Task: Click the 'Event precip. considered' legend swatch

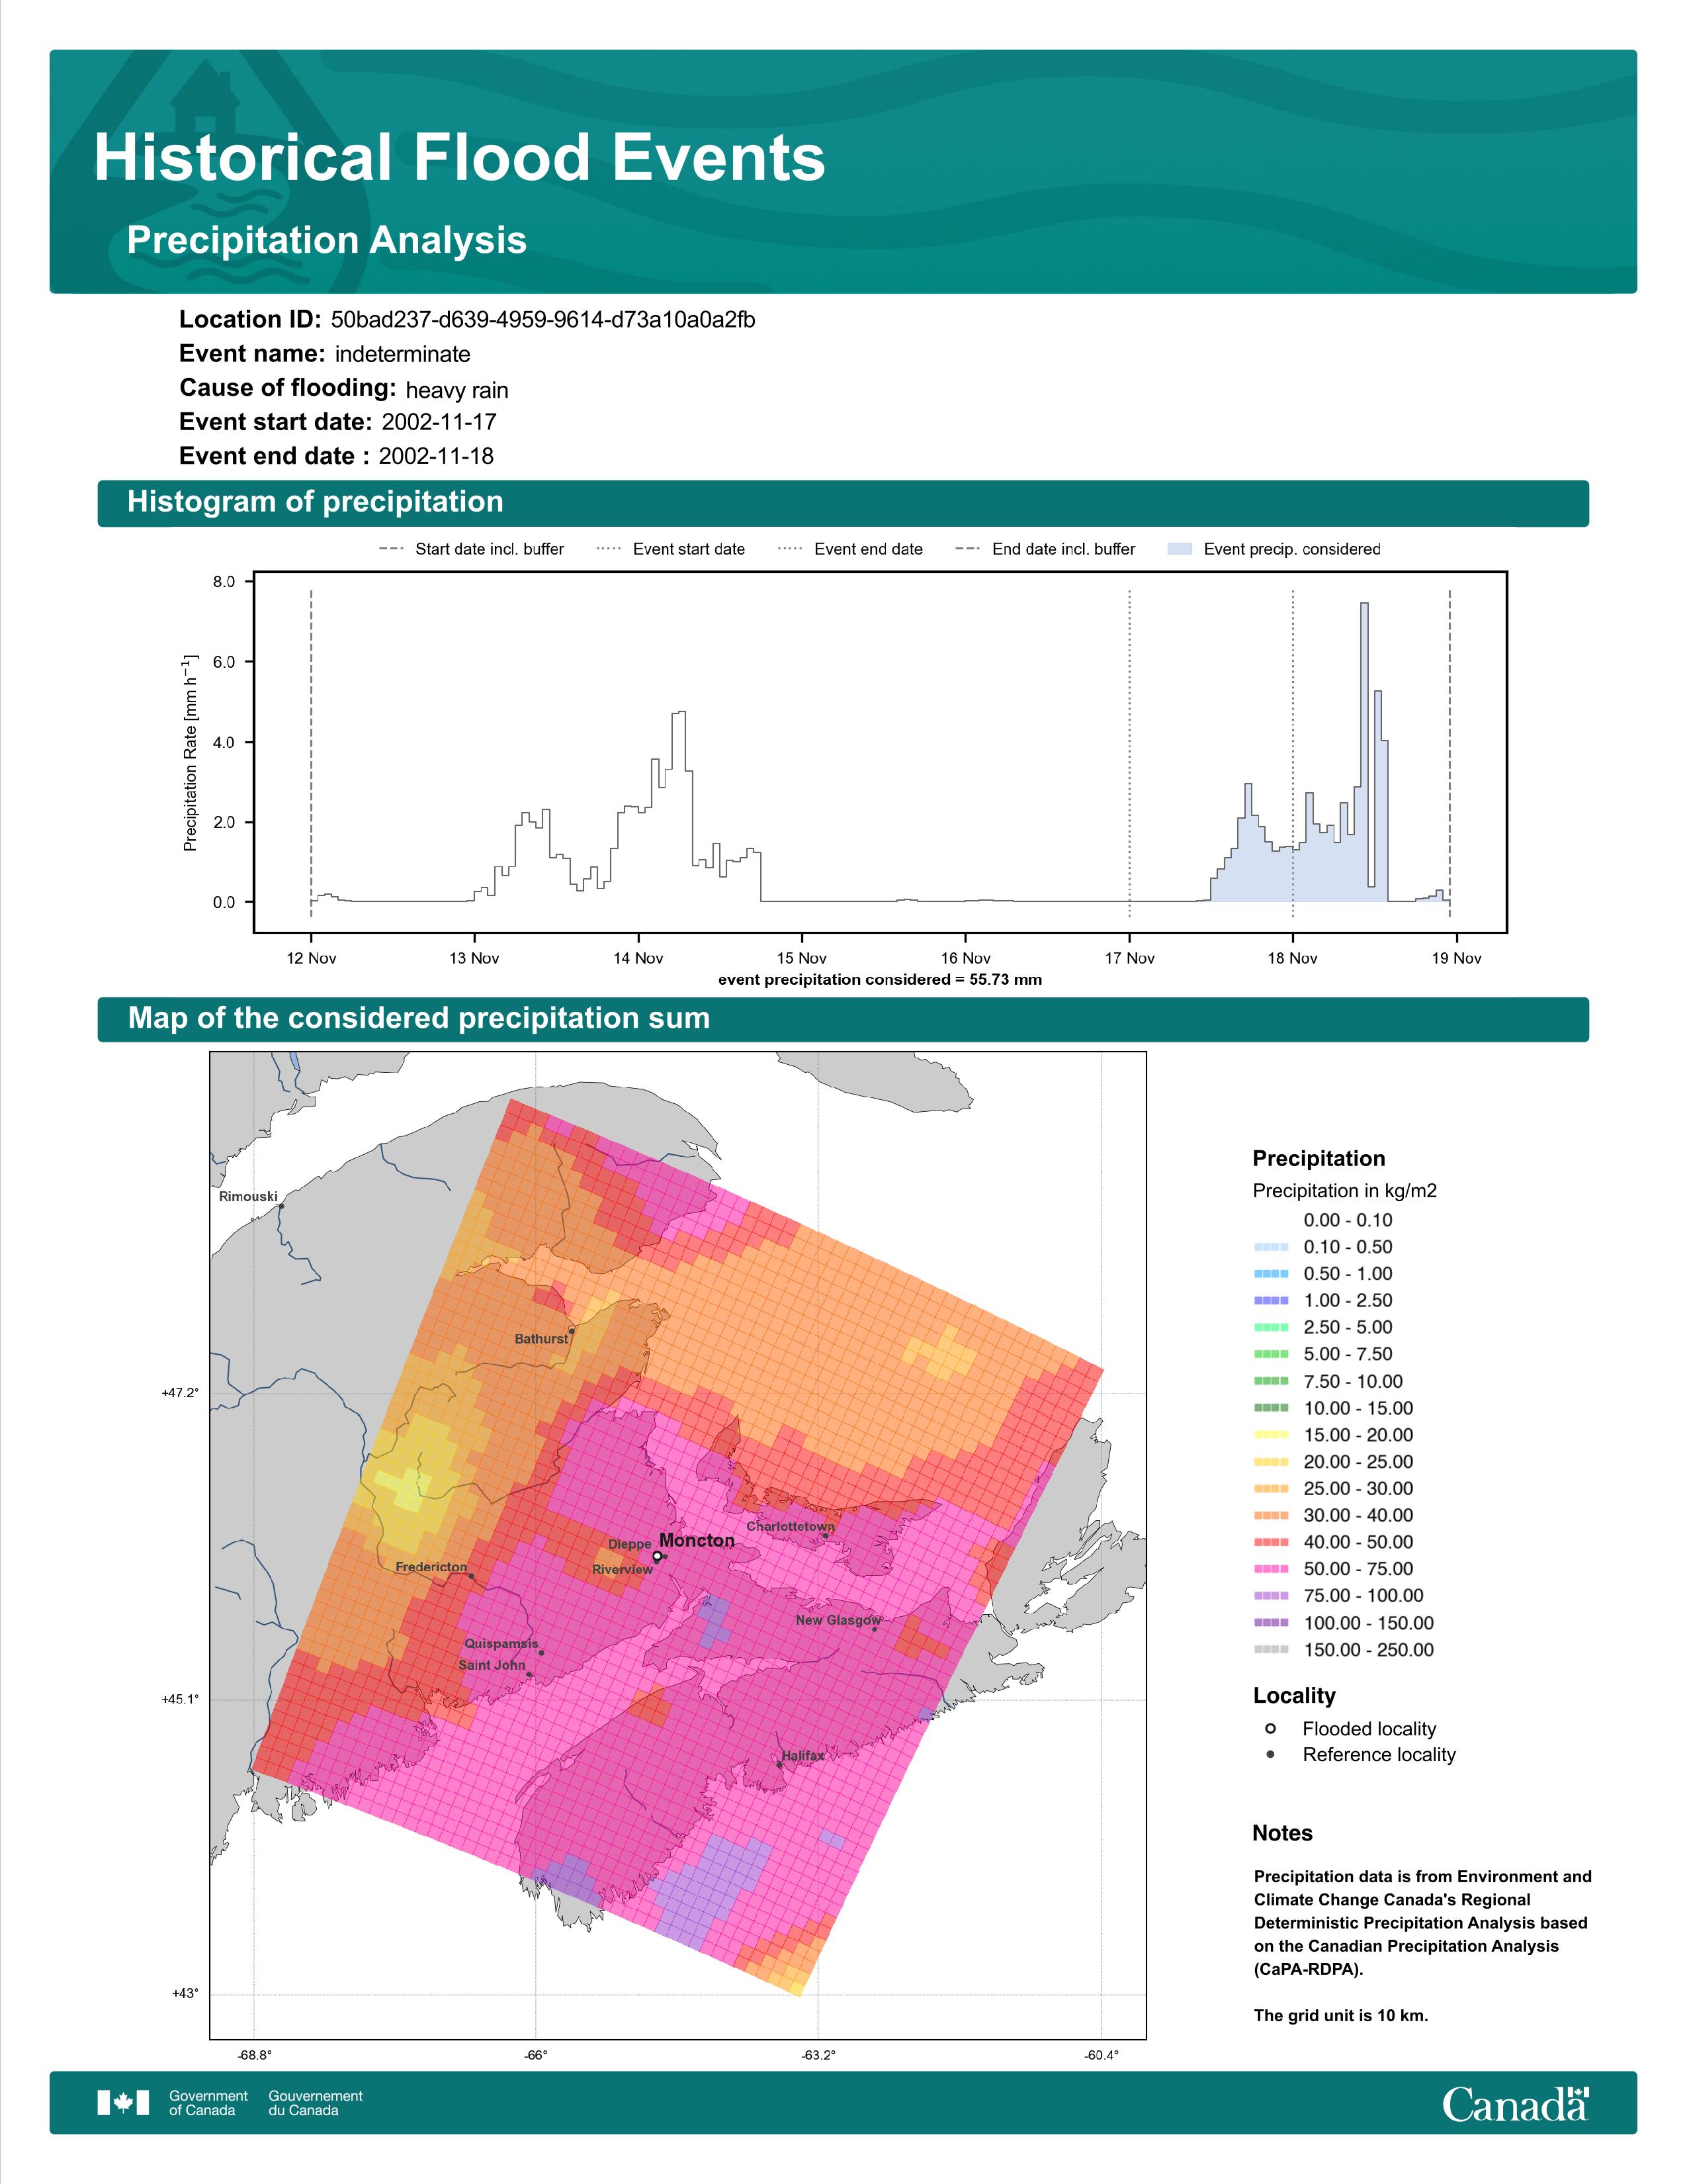Action: point(1180,549)
